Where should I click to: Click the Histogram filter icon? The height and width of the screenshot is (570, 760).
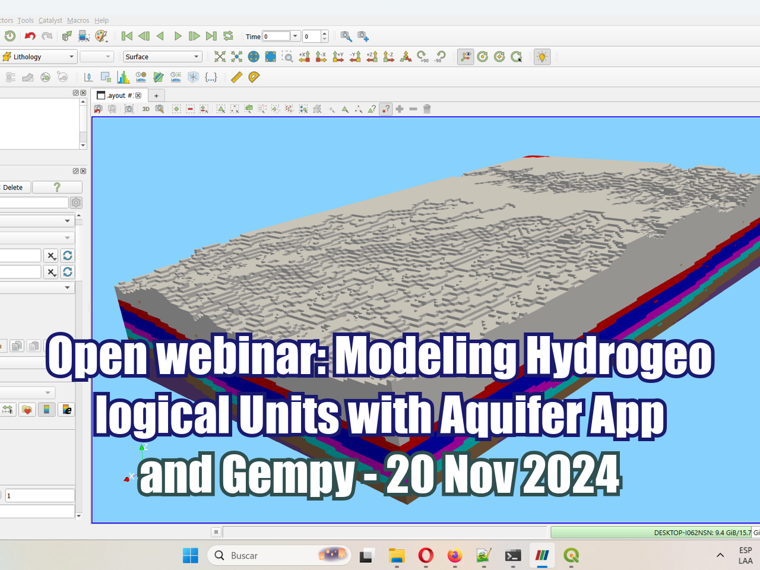tap(123, 78)
